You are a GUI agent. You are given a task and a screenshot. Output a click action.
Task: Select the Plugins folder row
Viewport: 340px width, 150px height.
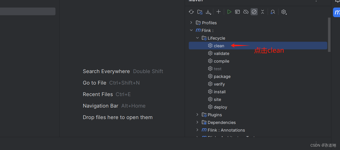[258, 115]
